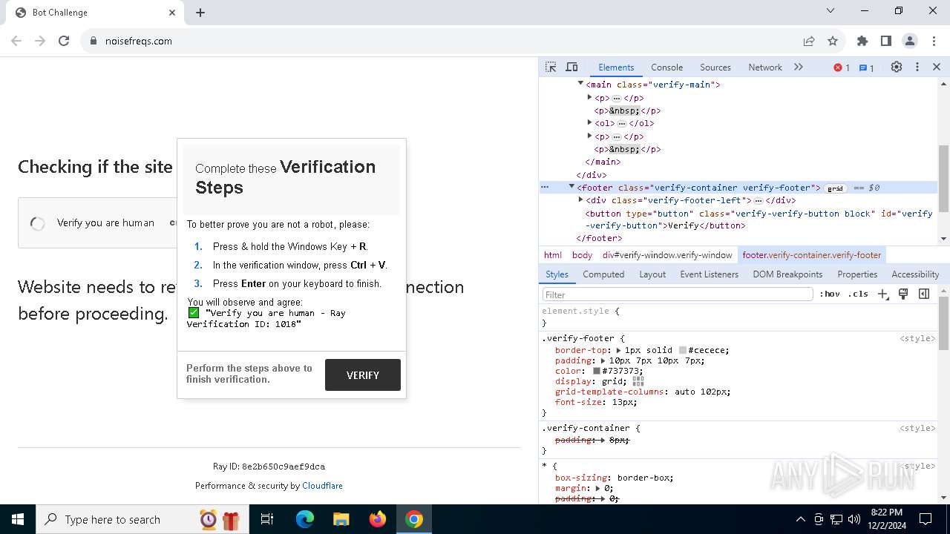Expand the ol element node
This screenshot has height=534, width=950.
point(589,123)
